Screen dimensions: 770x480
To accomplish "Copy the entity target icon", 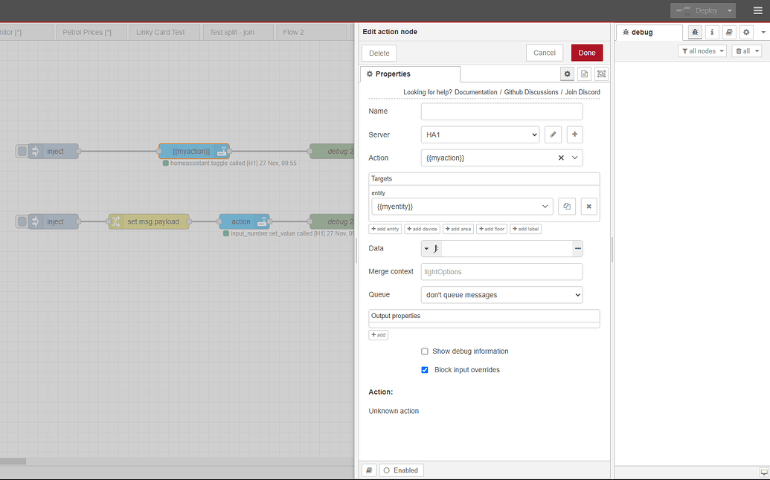I will point(567,207).
